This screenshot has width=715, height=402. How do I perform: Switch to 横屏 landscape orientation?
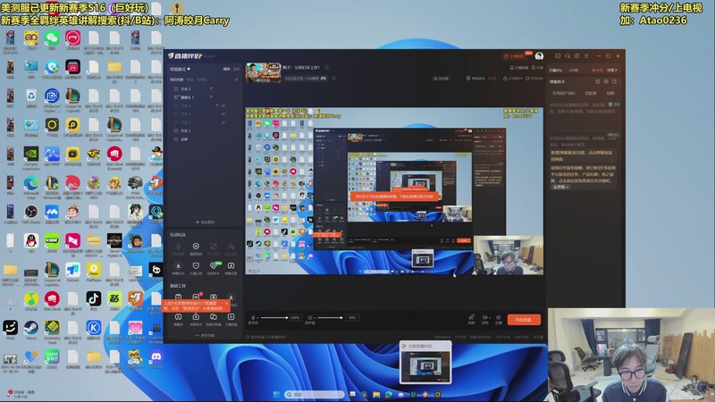point(226,69)
